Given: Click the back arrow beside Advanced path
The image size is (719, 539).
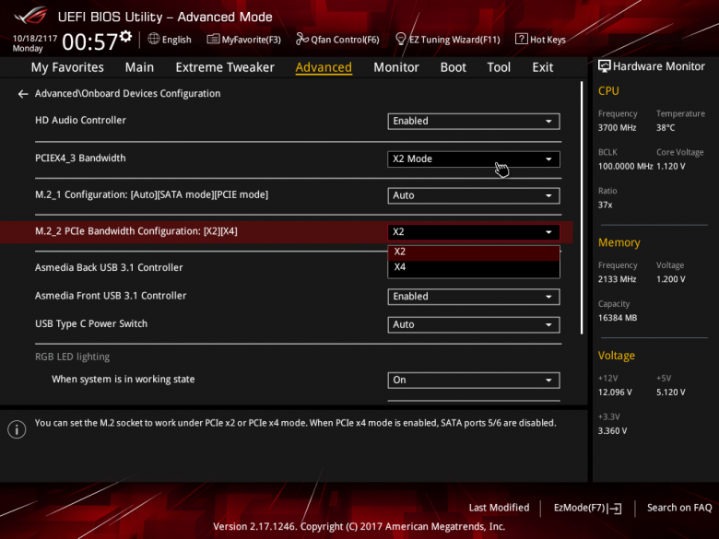Looking at the screenshot, I should [x=23, y=94].
